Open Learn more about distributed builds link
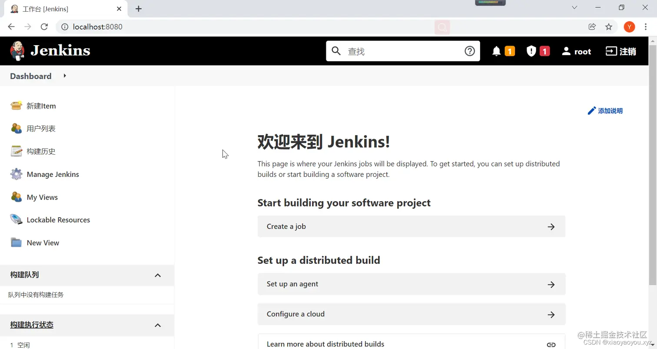This screenshot has width=657, height=349. [411, 342]
